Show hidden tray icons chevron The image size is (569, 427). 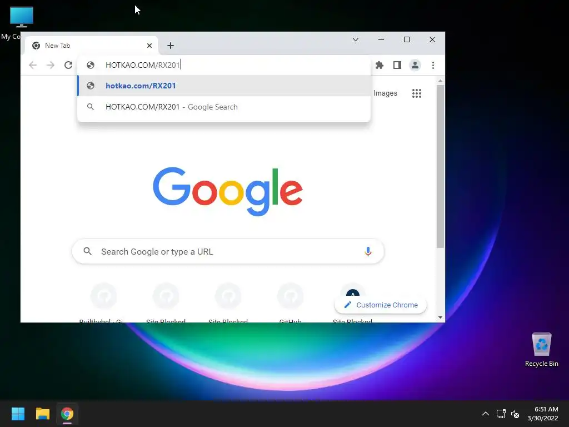486,414
